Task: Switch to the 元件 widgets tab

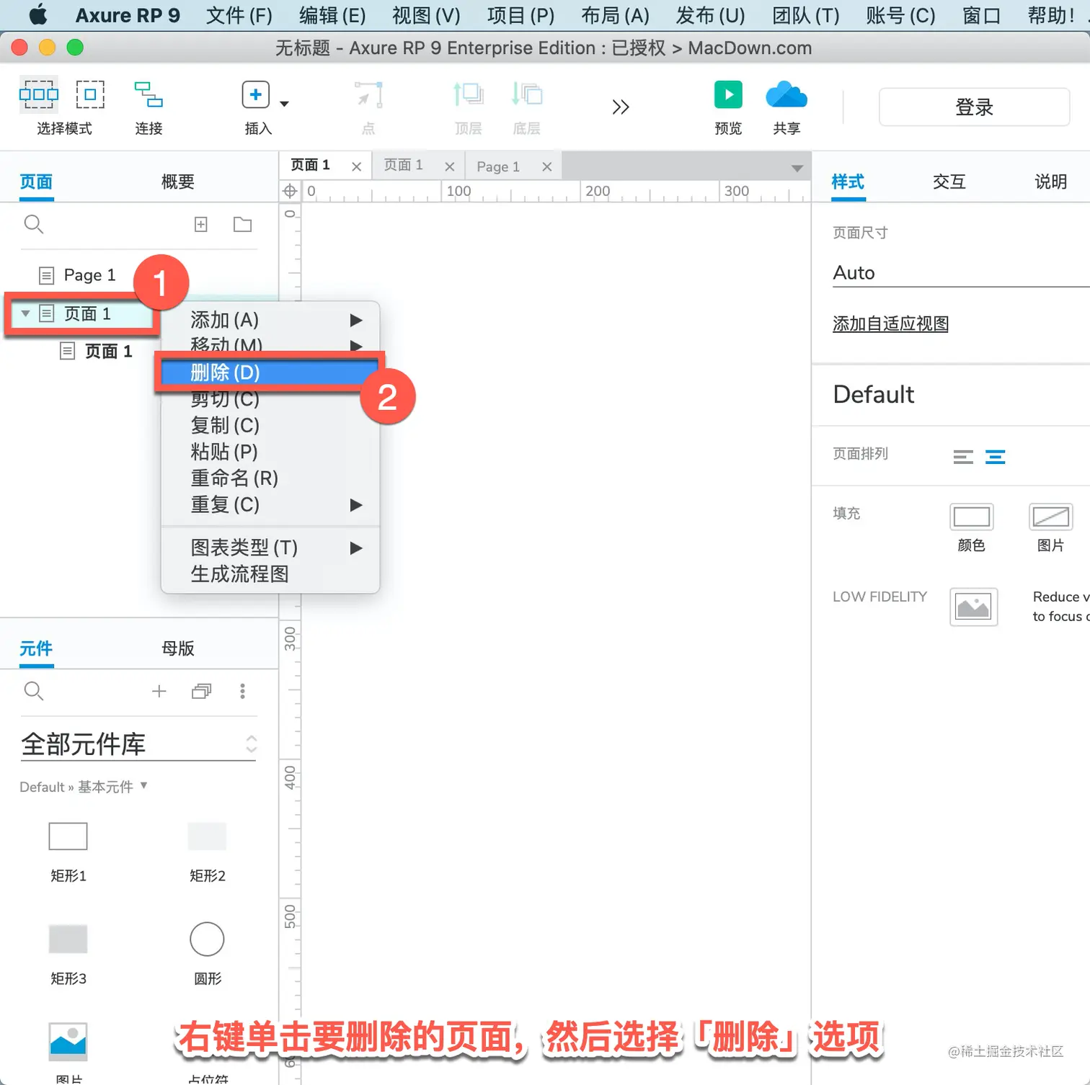Action: click(x=36, y=648)
